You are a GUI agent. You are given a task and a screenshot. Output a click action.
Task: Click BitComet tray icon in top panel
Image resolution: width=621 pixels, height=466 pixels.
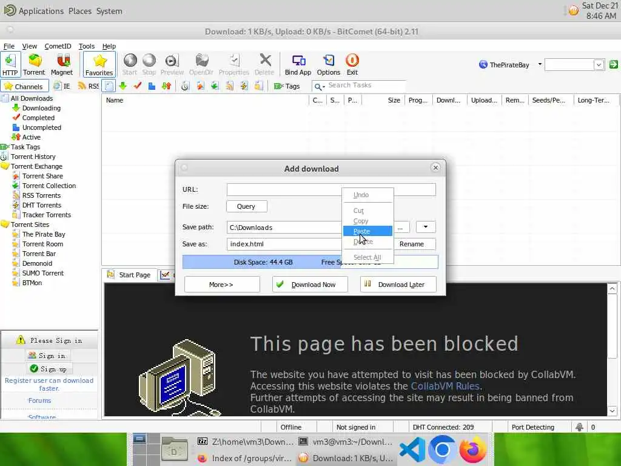click(x=573, y=11)
